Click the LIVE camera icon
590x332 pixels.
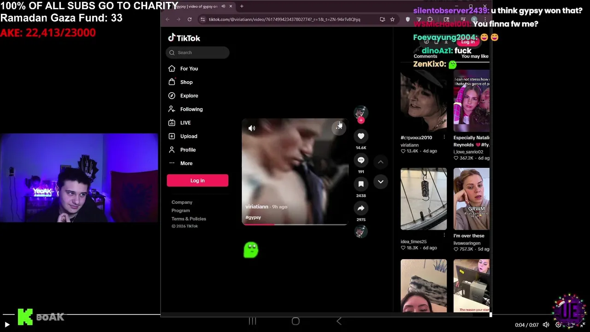(x=171, y=123)
